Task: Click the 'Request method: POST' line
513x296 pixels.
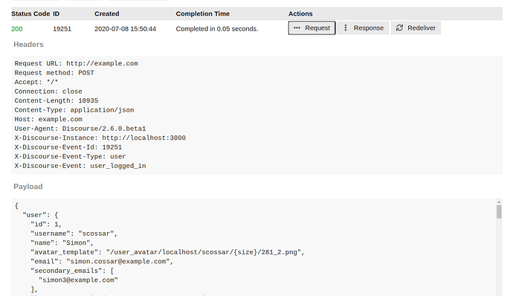Action: pyautogui.click(x=54, y=73)
